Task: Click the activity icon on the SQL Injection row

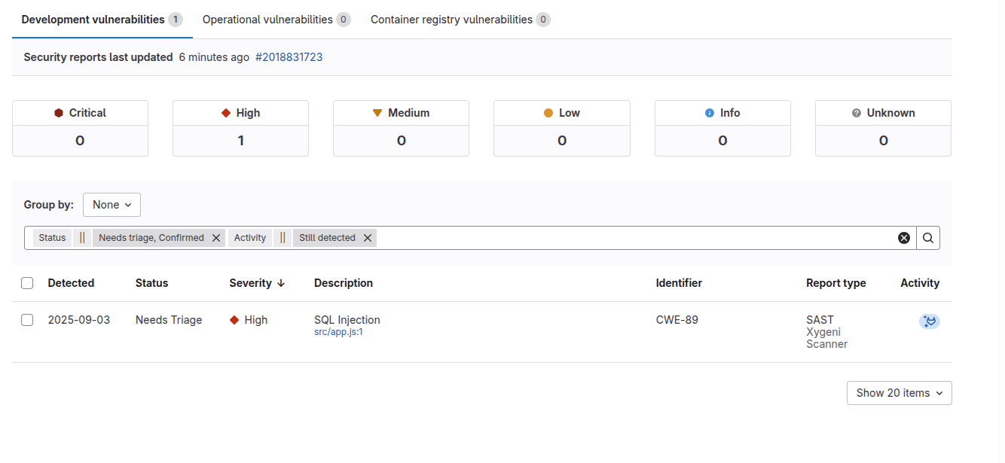Action: (930, 321)
